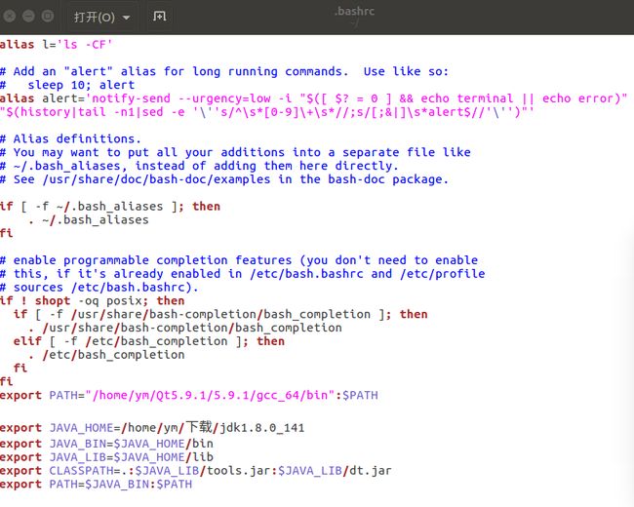Viewport: 634px width, 507px height.
Task: Click the 'if [ -f ~/.bash_aliases ]; then' line
Action: 110,206
